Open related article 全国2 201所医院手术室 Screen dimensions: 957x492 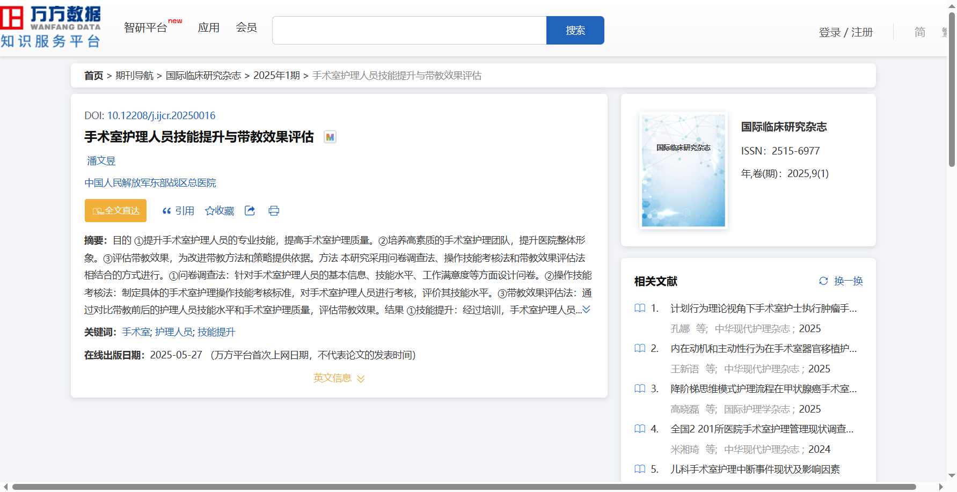(762, 429)
